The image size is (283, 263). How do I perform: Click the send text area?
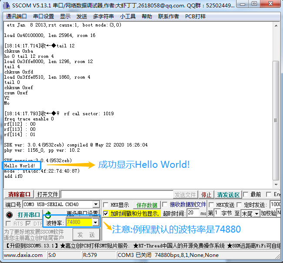191,229
